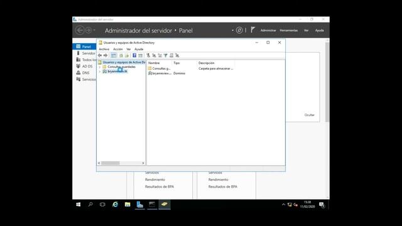Open the Herramientas menu in Server Manager
Viewport: 402px width, 226px height.
289,30
